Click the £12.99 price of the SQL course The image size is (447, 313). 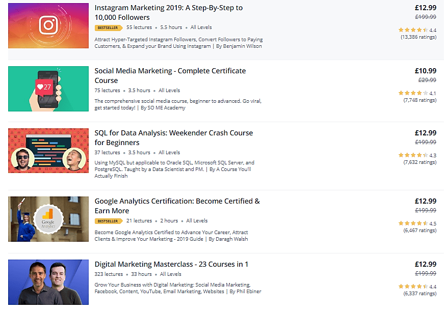[x=425, y=133]
